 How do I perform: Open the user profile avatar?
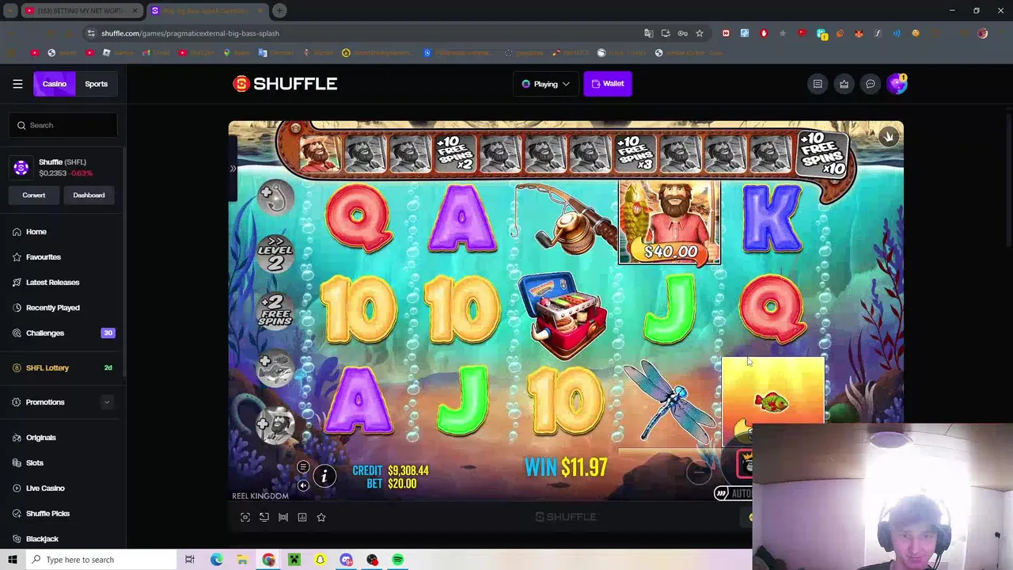pyautogui.click(x=897, y=84)
